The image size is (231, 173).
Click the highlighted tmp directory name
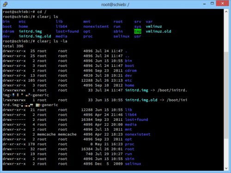click(x=138, y=31)
